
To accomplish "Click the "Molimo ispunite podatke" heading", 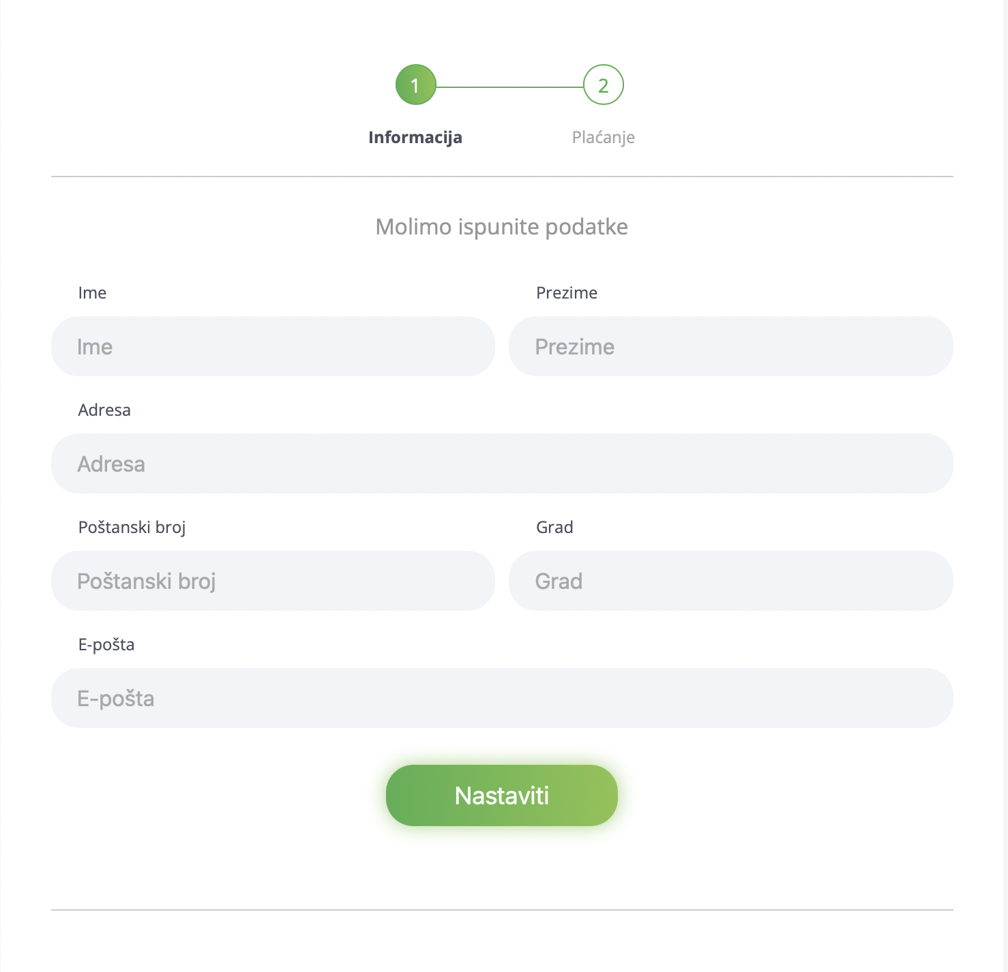I will (502, 227).
